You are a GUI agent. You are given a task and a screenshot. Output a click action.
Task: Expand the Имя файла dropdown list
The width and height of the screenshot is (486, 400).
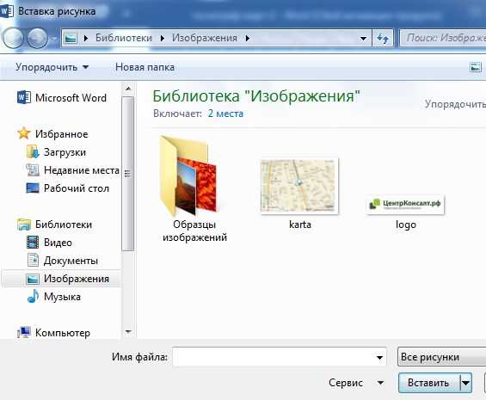(379, 358)
